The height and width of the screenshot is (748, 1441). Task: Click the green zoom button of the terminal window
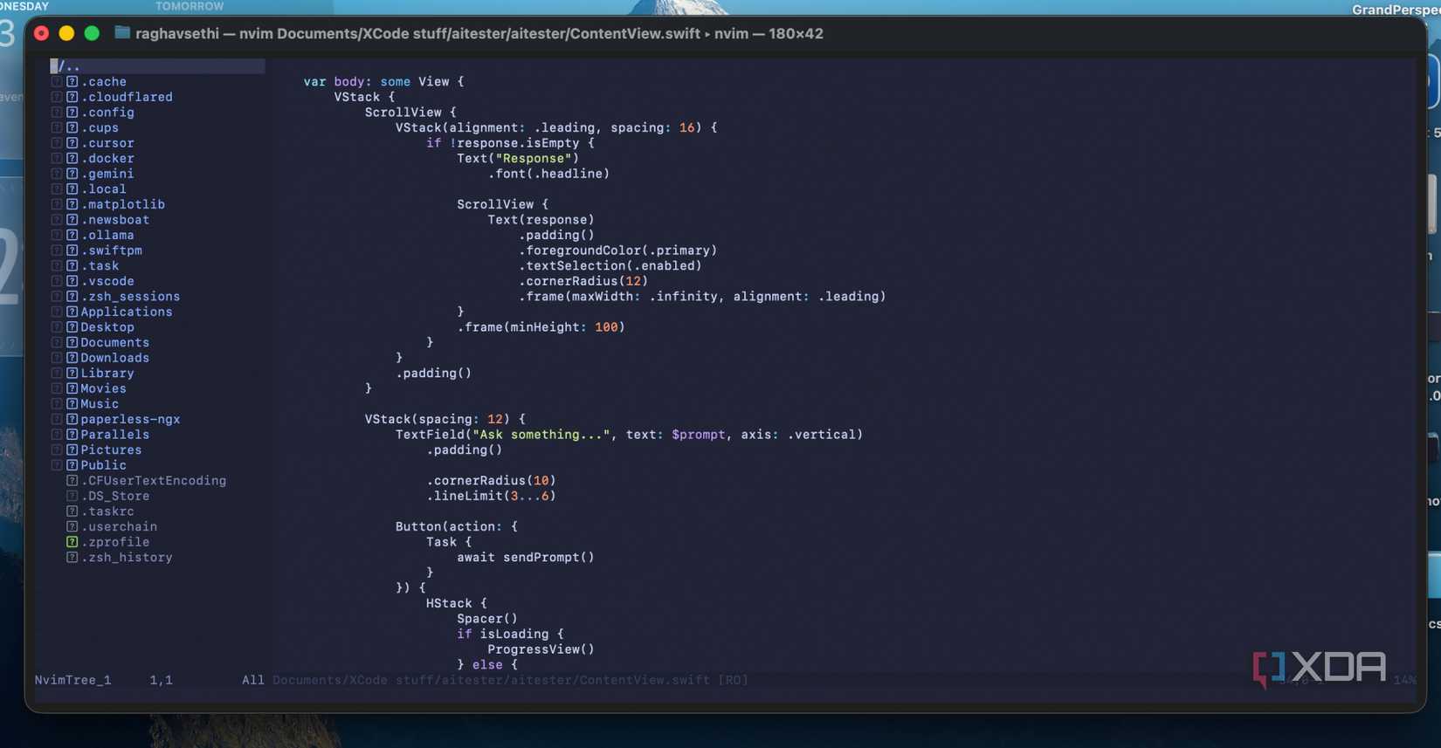(92, 33)
